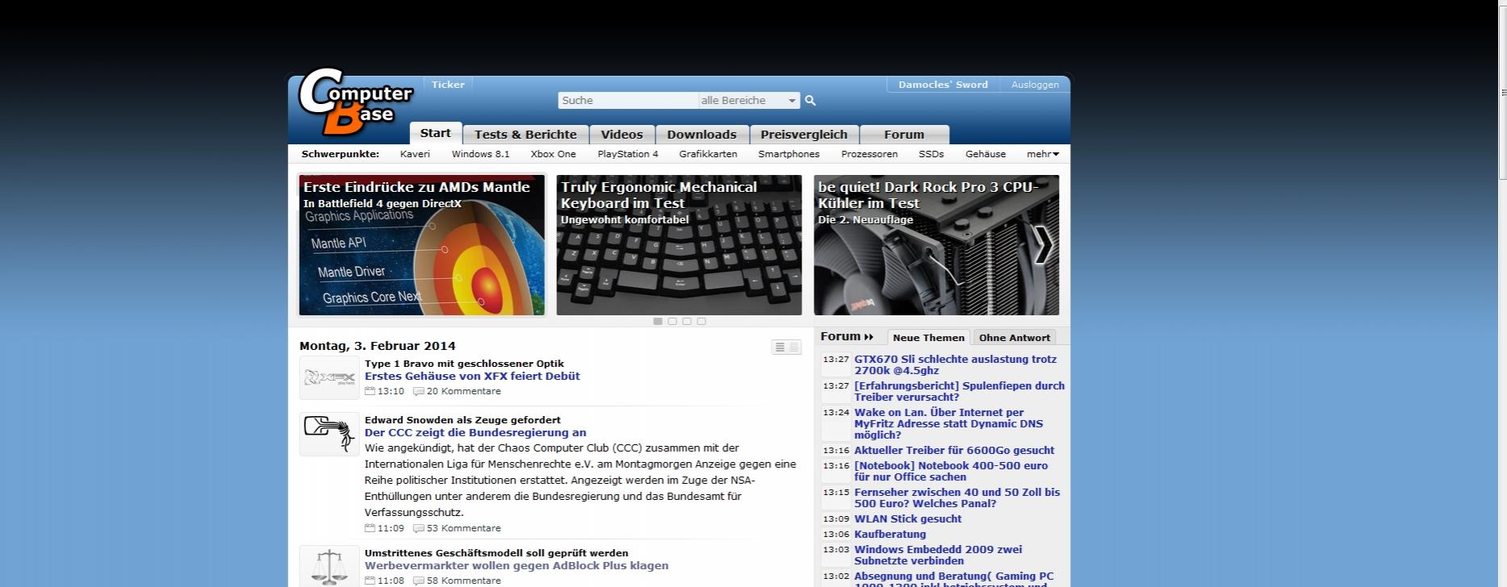The height and width of the screenshot is (587, 1507).
Task: Select second carousel page dot
Action: [x=672, y=321]
